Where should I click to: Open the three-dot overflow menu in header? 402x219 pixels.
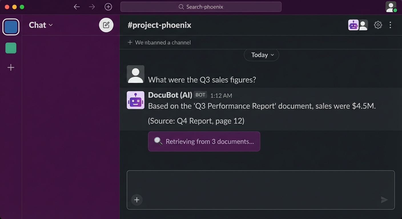click(390, 25)
